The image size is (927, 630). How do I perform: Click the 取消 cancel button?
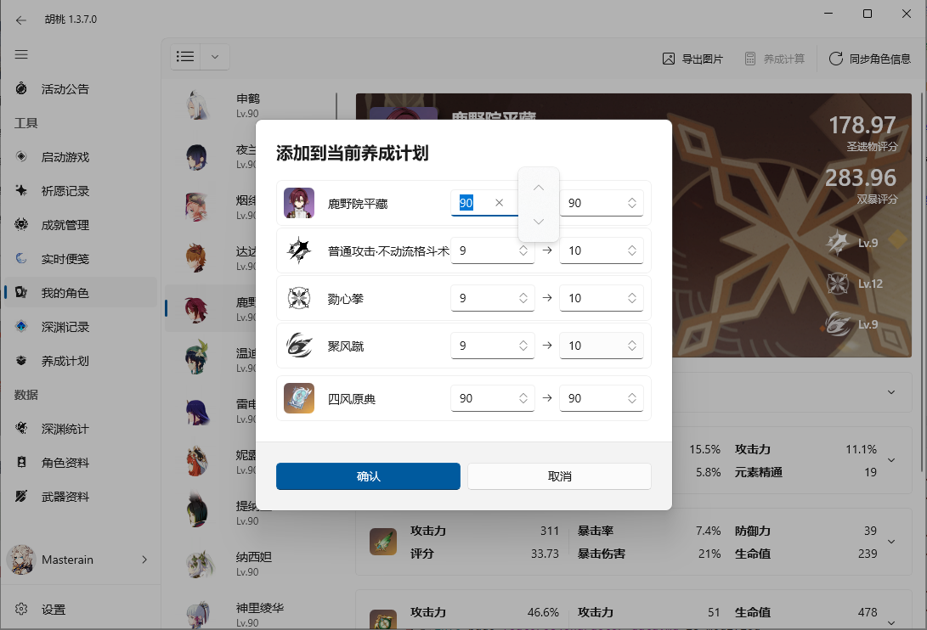pos(559,476)
